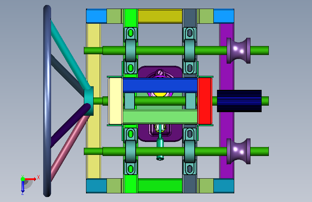Image resolution: width=312 pixels, height=202 pixels.
Task: Select the lower purple grooved pulley
Action: click(x=239, y=151)
